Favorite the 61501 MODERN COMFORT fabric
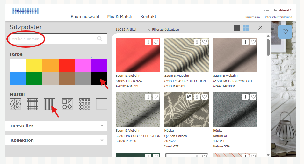The image size is (304, 164). (x=253, y=42)
